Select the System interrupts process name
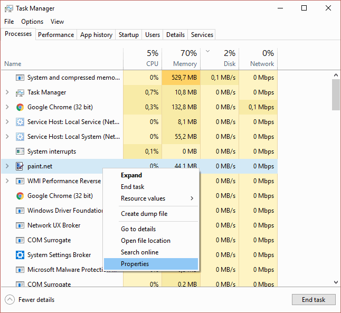 [x=52, y=151]
